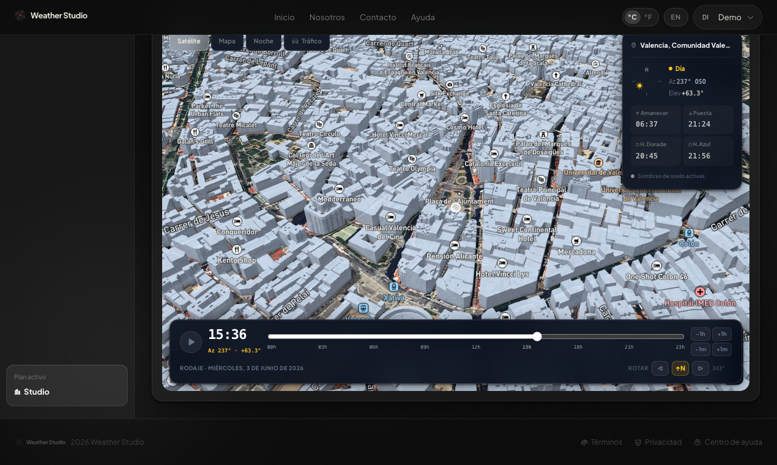The height and width of the screenshot is (465, 777).
Task: Click the time slider handle at 15:36
Action: (537, 337)
